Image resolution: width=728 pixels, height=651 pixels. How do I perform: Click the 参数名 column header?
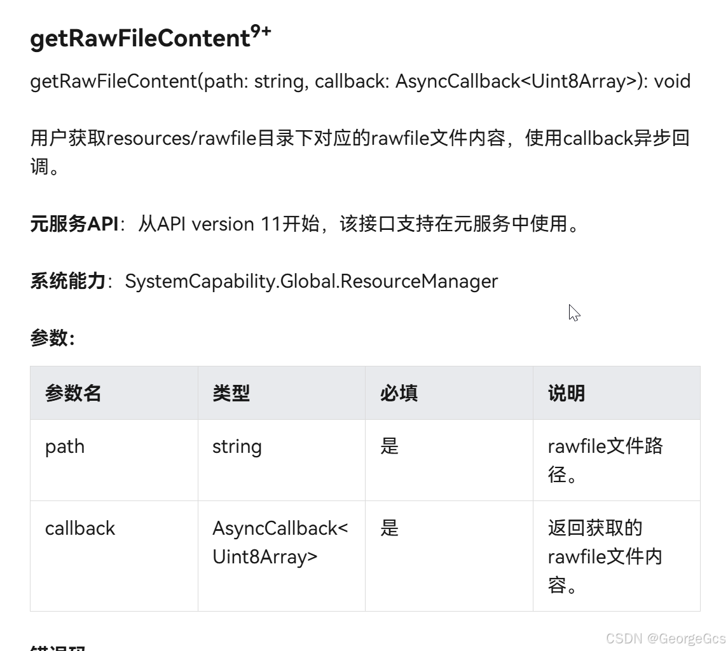pos(73,393)
